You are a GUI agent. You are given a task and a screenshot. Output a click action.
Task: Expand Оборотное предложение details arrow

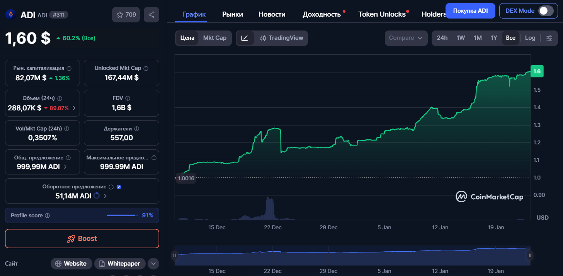[105, 196]
